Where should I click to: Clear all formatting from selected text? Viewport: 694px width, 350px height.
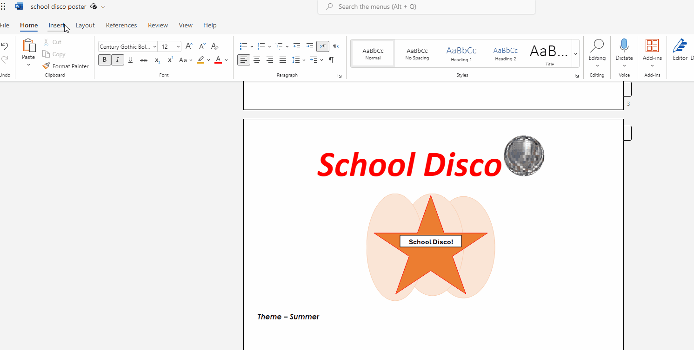click(214, 46)
